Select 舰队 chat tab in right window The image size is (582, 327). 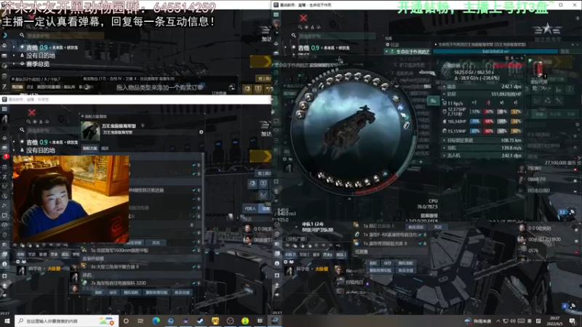340,255
